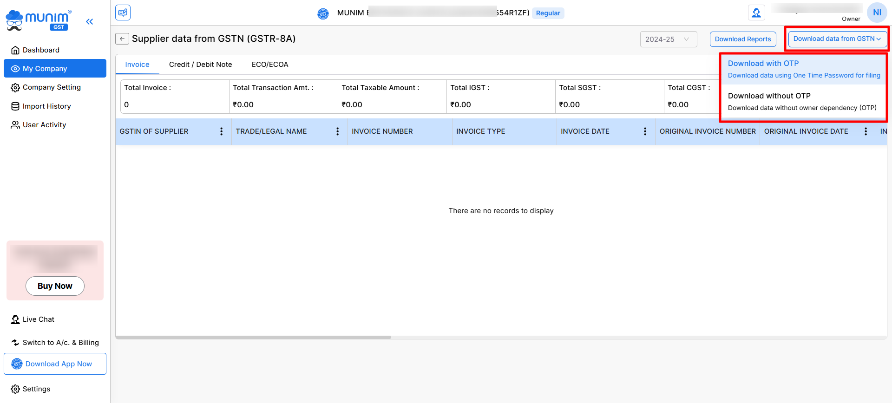The image size is (892, 403).
Task: Open INVOICE DATE column options menu
Action: coord(645,131)
